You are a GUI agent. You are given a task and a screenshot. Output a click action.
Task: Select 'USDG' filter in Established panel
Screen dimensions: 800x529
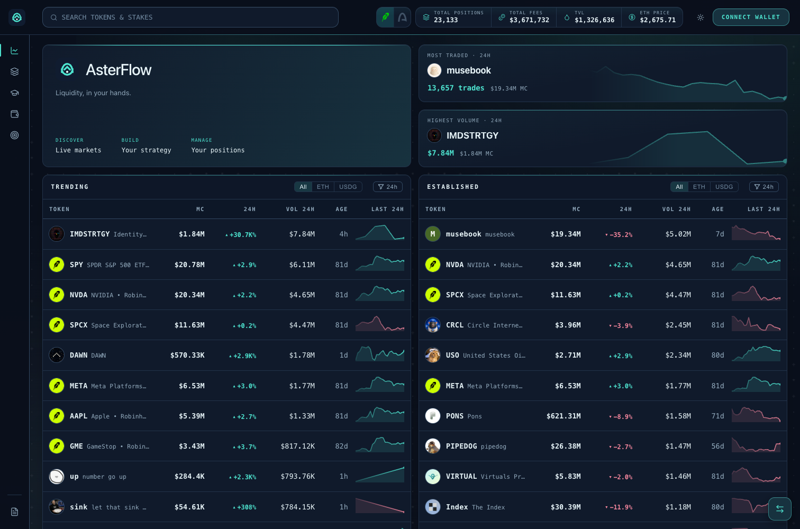coord(724,187)
